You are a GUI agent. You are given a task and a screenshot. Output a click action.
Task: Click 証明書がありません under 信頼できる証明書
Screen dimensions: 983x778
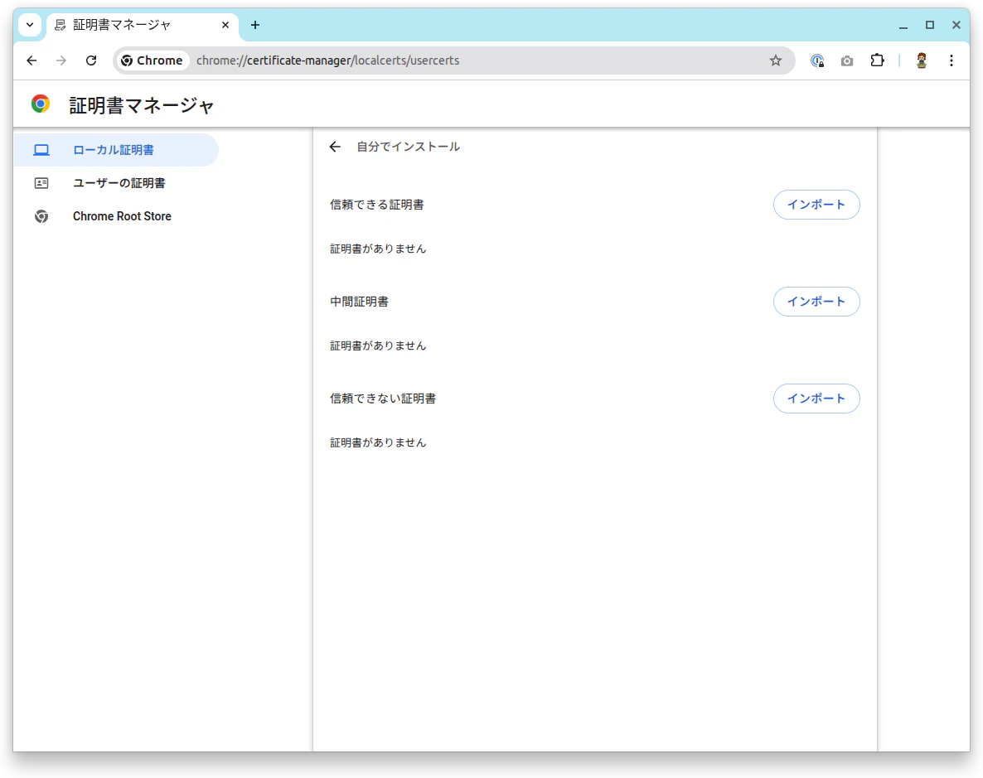(378, 249)
